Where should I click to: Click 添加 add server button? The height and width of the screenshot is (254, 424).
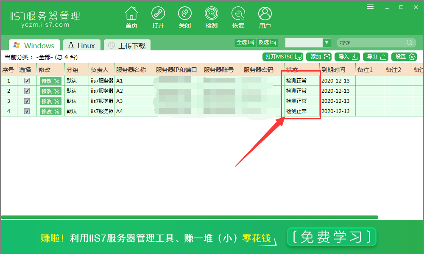pos(320,57)
